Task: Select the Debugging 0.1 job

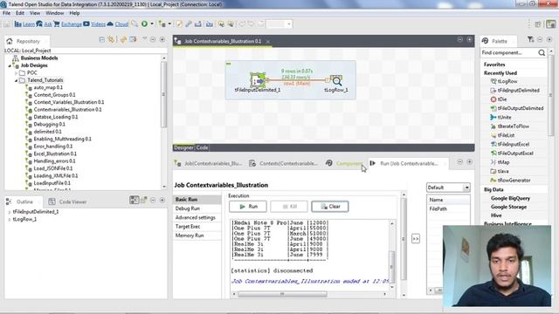Action: click(x=49, y=124)
